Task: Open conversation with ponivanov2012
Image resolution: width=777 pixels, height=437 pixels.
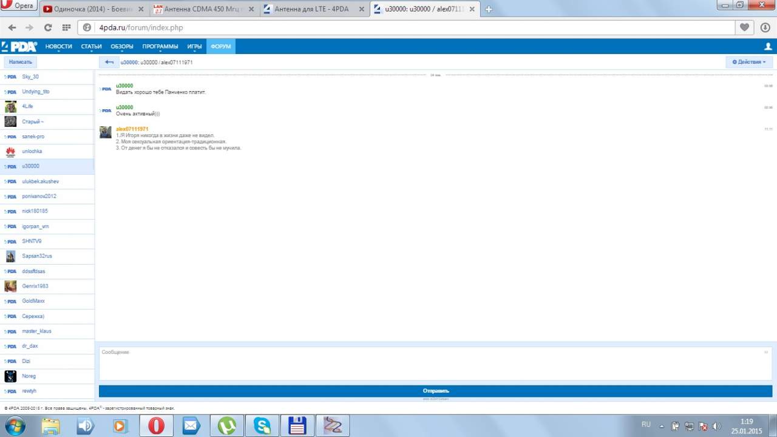Action: [47, 197]
